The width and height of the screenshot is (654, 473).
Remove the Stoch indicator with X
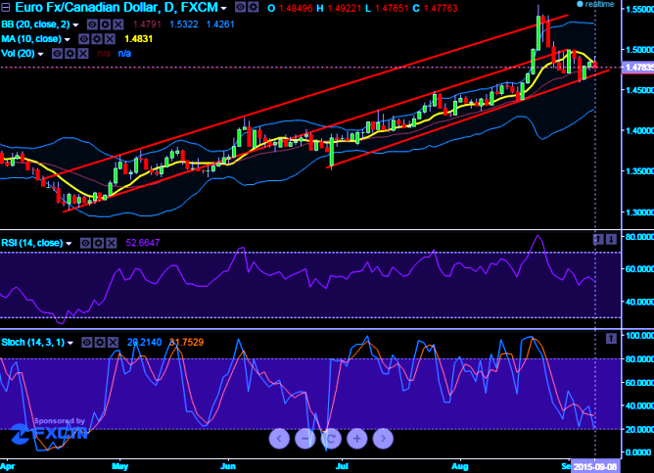point(113,343)
